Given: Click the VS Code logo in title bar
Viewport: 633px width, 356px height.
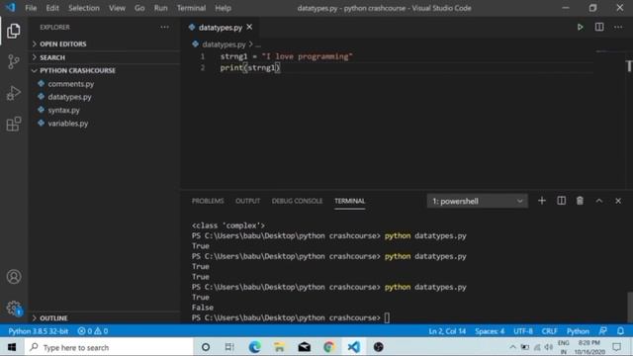Looking at the screenshot, I should coord(11,7).
